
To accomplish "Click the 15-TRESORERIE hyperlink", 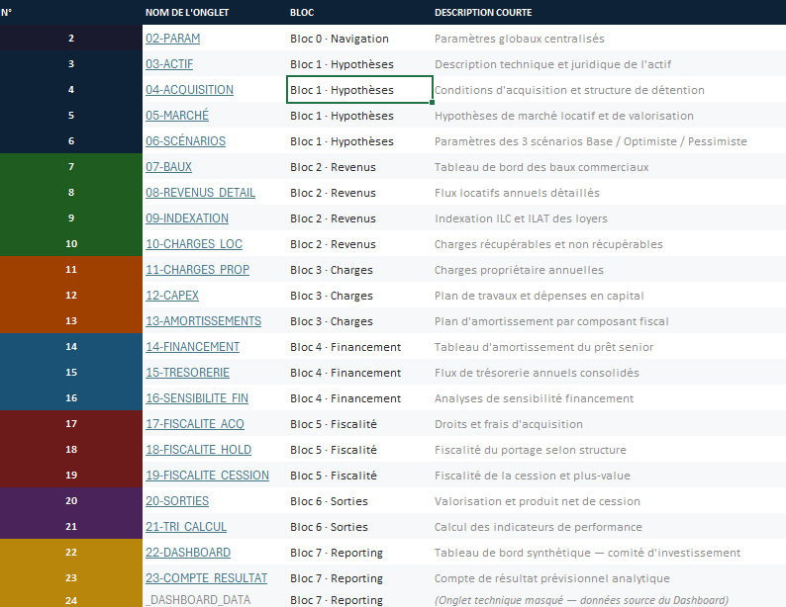I will click(x=187, y=373).
